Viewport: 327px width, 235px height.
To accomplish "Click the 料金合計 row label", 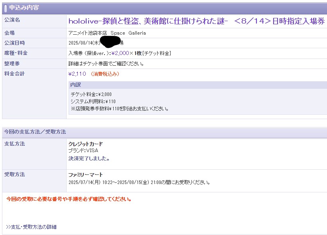I will point(14,74).
